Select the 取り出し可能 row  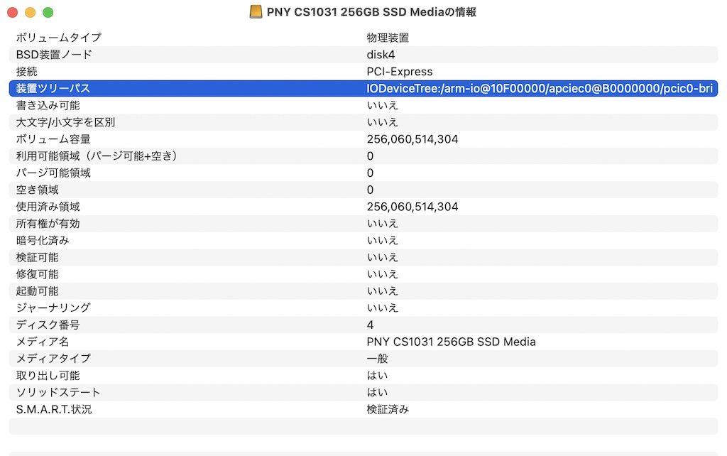click(x=363, y=375)
